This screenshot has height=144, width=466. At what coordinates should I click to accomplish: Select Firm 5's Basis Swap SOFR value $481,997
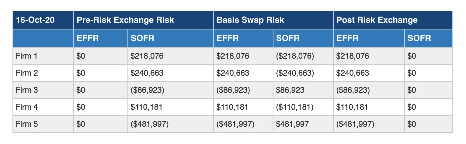coord(292,124)
